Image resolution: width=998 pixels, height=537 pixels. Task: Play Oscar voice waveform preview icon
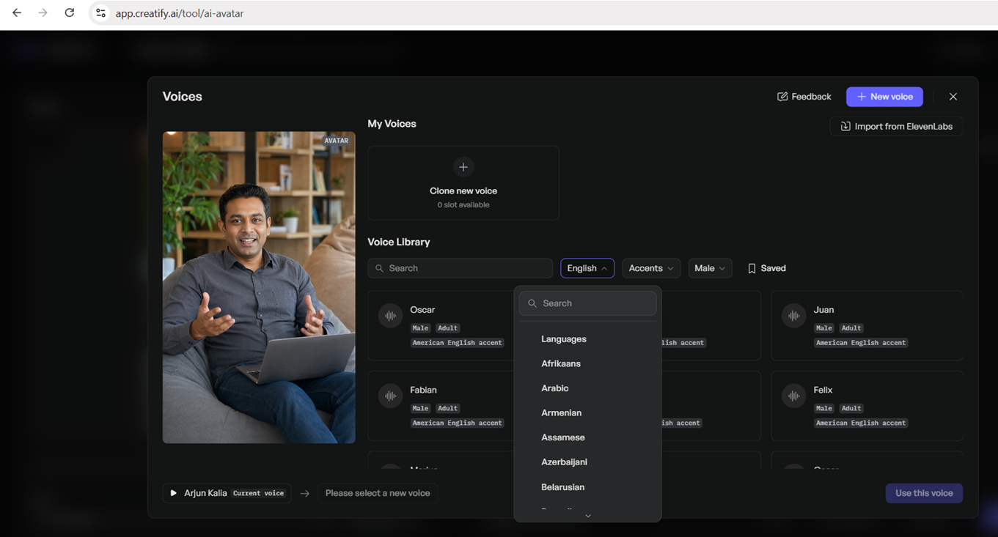(391, 316)
